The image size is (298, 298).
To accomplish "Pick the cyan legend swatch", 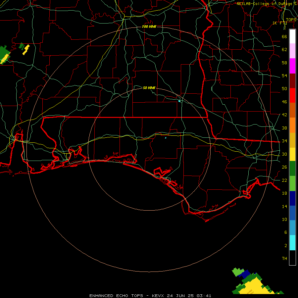I will click(292, 243).
